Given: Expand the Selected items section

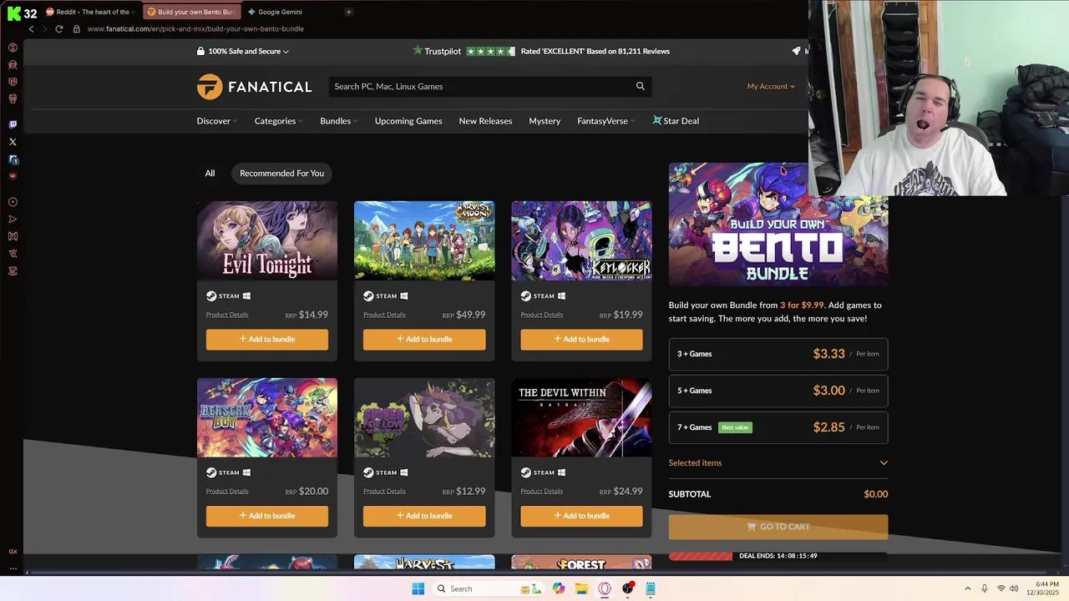Looking at the screenshot, I should (x=778, y=462).
